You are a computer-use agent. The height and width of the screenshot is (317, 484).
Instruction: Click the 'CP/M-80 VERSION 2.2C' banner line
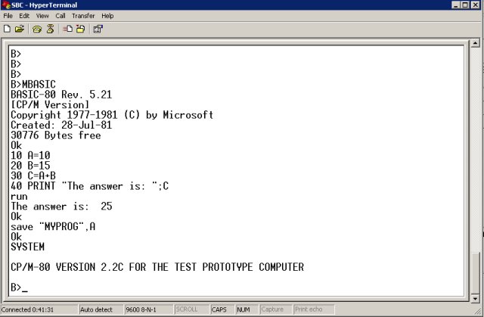tap(157, 267)
